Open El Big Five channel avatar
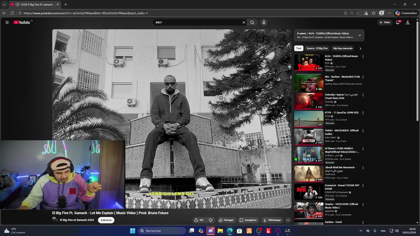Screen dimensions: 420x236 coord(55,220)
